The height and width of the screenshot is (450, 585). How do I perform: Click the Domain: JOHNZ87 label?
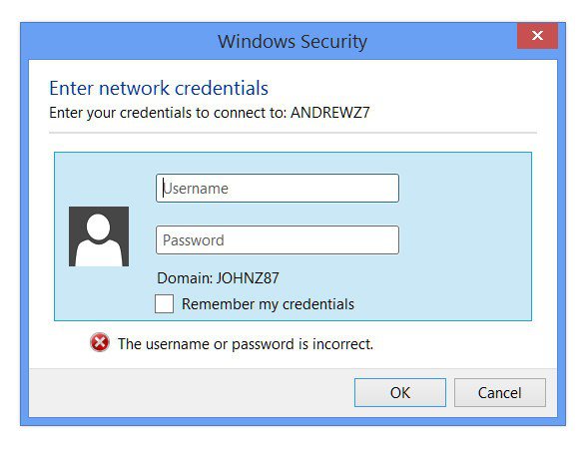pos(218,278)
